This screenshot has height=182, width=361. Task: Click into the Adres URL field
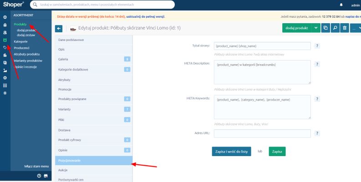(x=262, y=133)
